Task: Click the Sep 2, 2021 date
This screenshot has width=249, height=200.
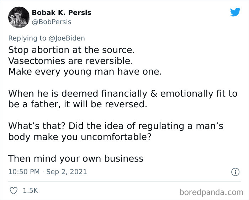Action: pyautogui.click(x=67, y=172)
